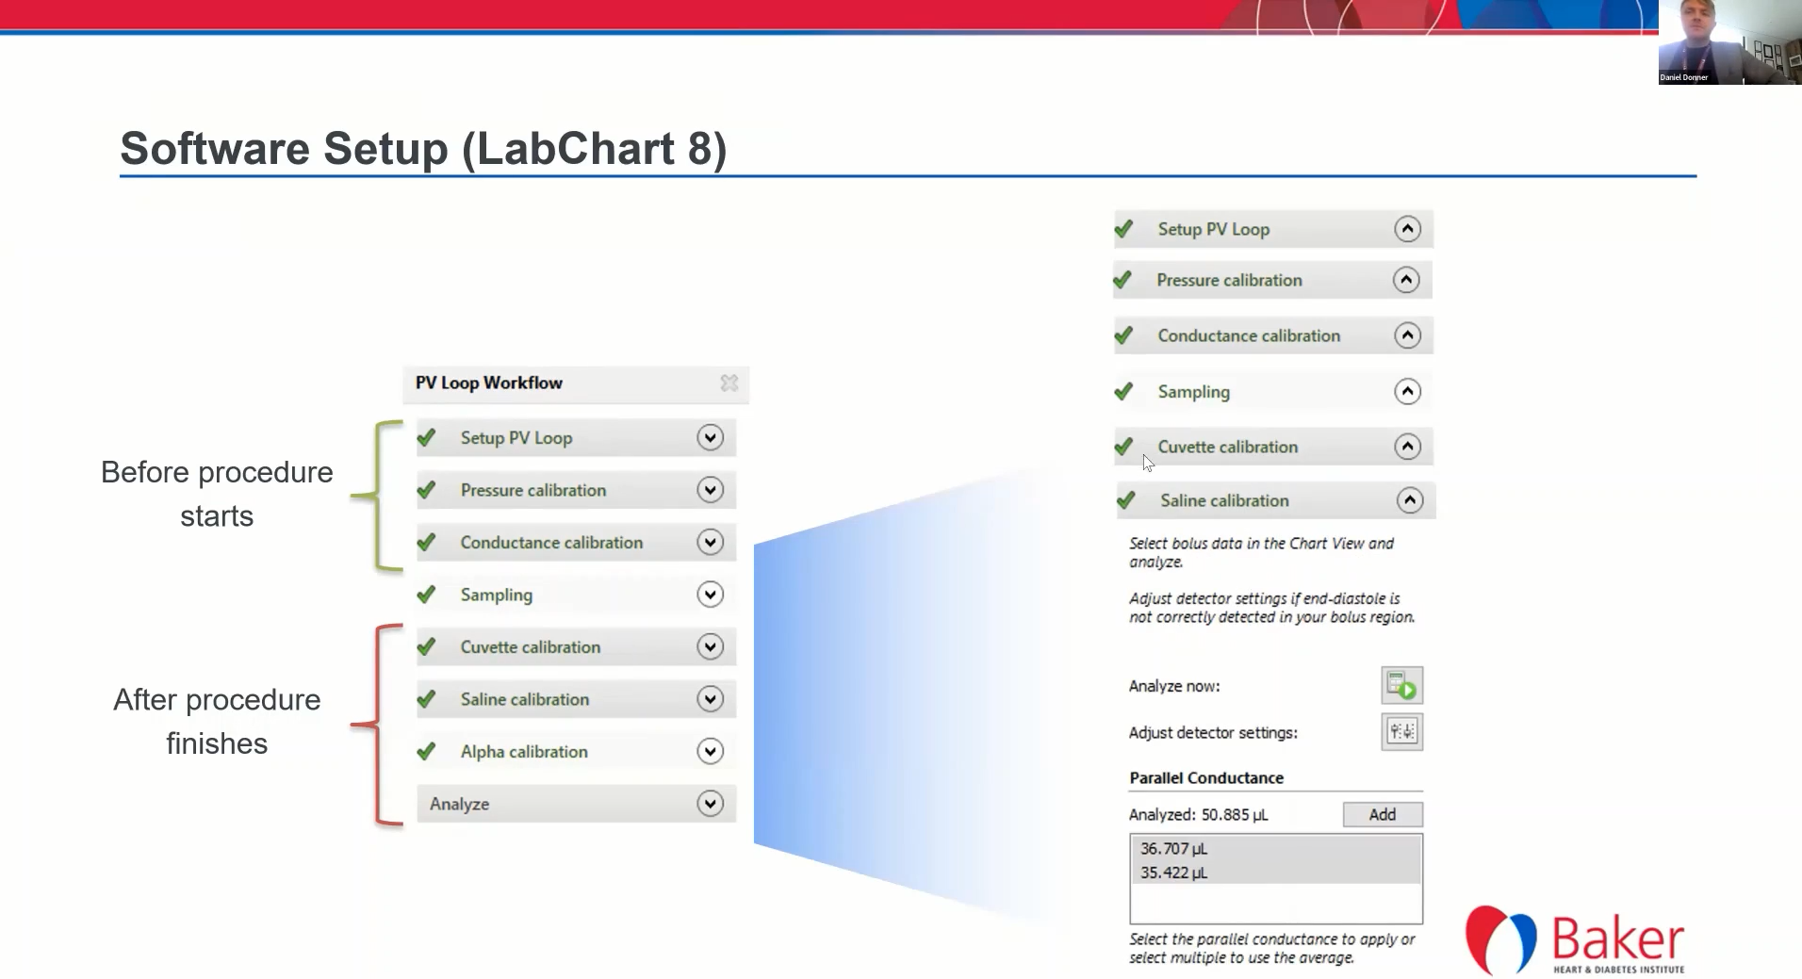Expand the Analyze section in workflow
The image size is (1802, 979).
pyautogui.click(x=710, y=804)
